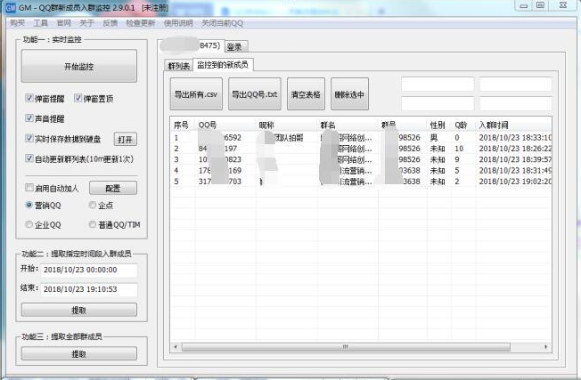The width and height of the screenshot is (581, 380).
Task: Click the 导出QQ号.txt export button
Action: tap(255, 93)
